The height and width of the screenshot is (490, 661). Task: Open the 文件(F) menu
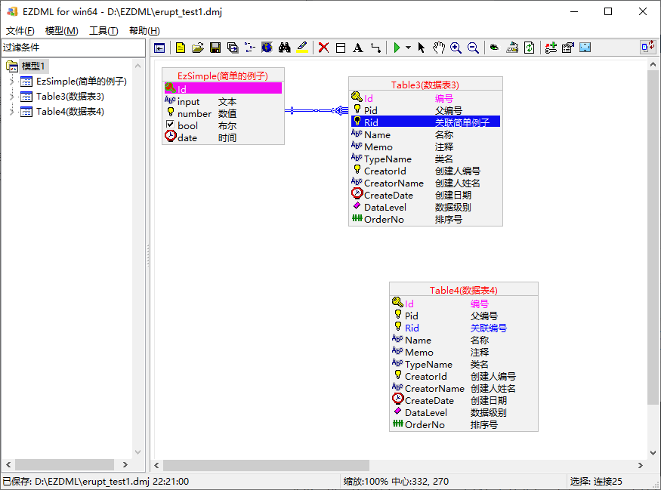tap(20, 31)
